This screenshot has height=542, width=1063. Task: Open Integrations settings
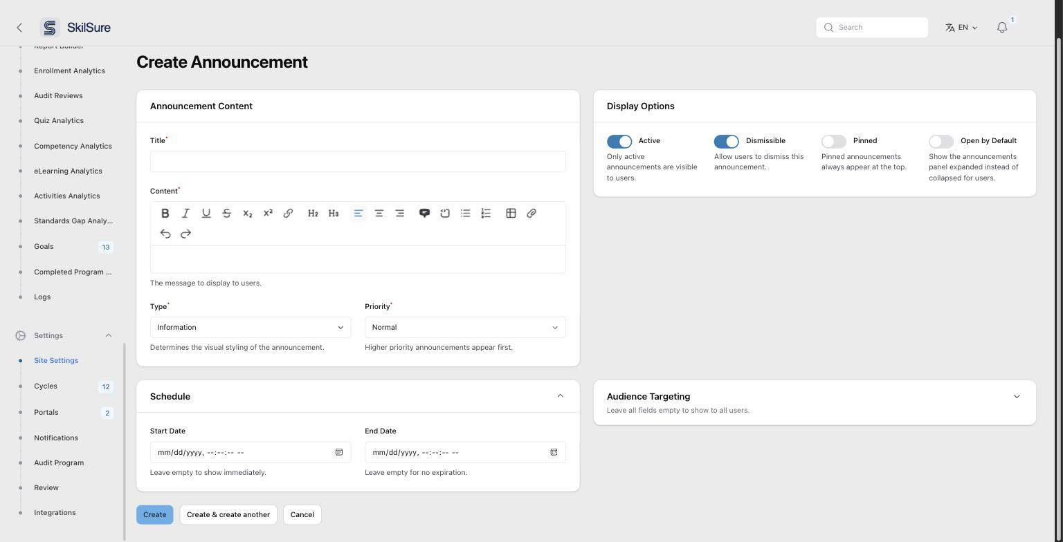pos(55,512)
